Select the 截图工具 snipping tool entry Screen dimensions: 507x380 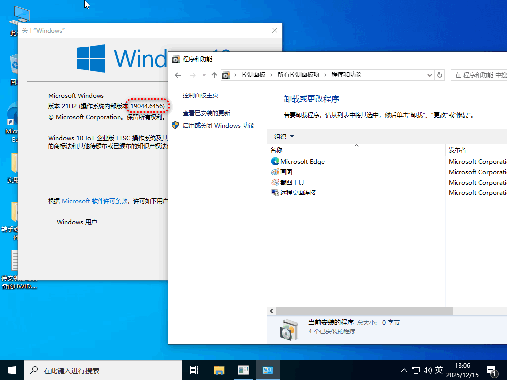click(x=292, y=182)
